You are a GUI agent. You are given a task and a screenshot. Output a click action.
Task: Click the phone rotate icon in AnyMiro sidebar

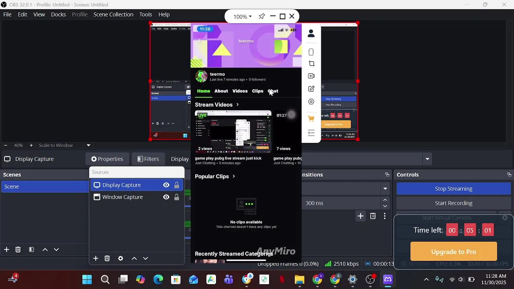coord(311,52)
